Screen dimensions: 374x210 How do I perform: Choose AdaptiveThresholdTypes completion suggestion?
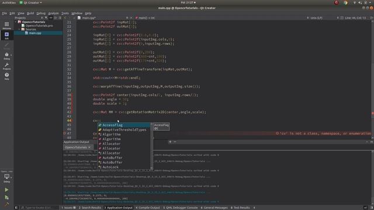point(124,129)
